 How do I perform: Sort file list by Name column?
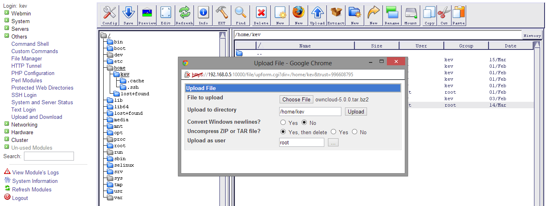[x=305, y=46]
